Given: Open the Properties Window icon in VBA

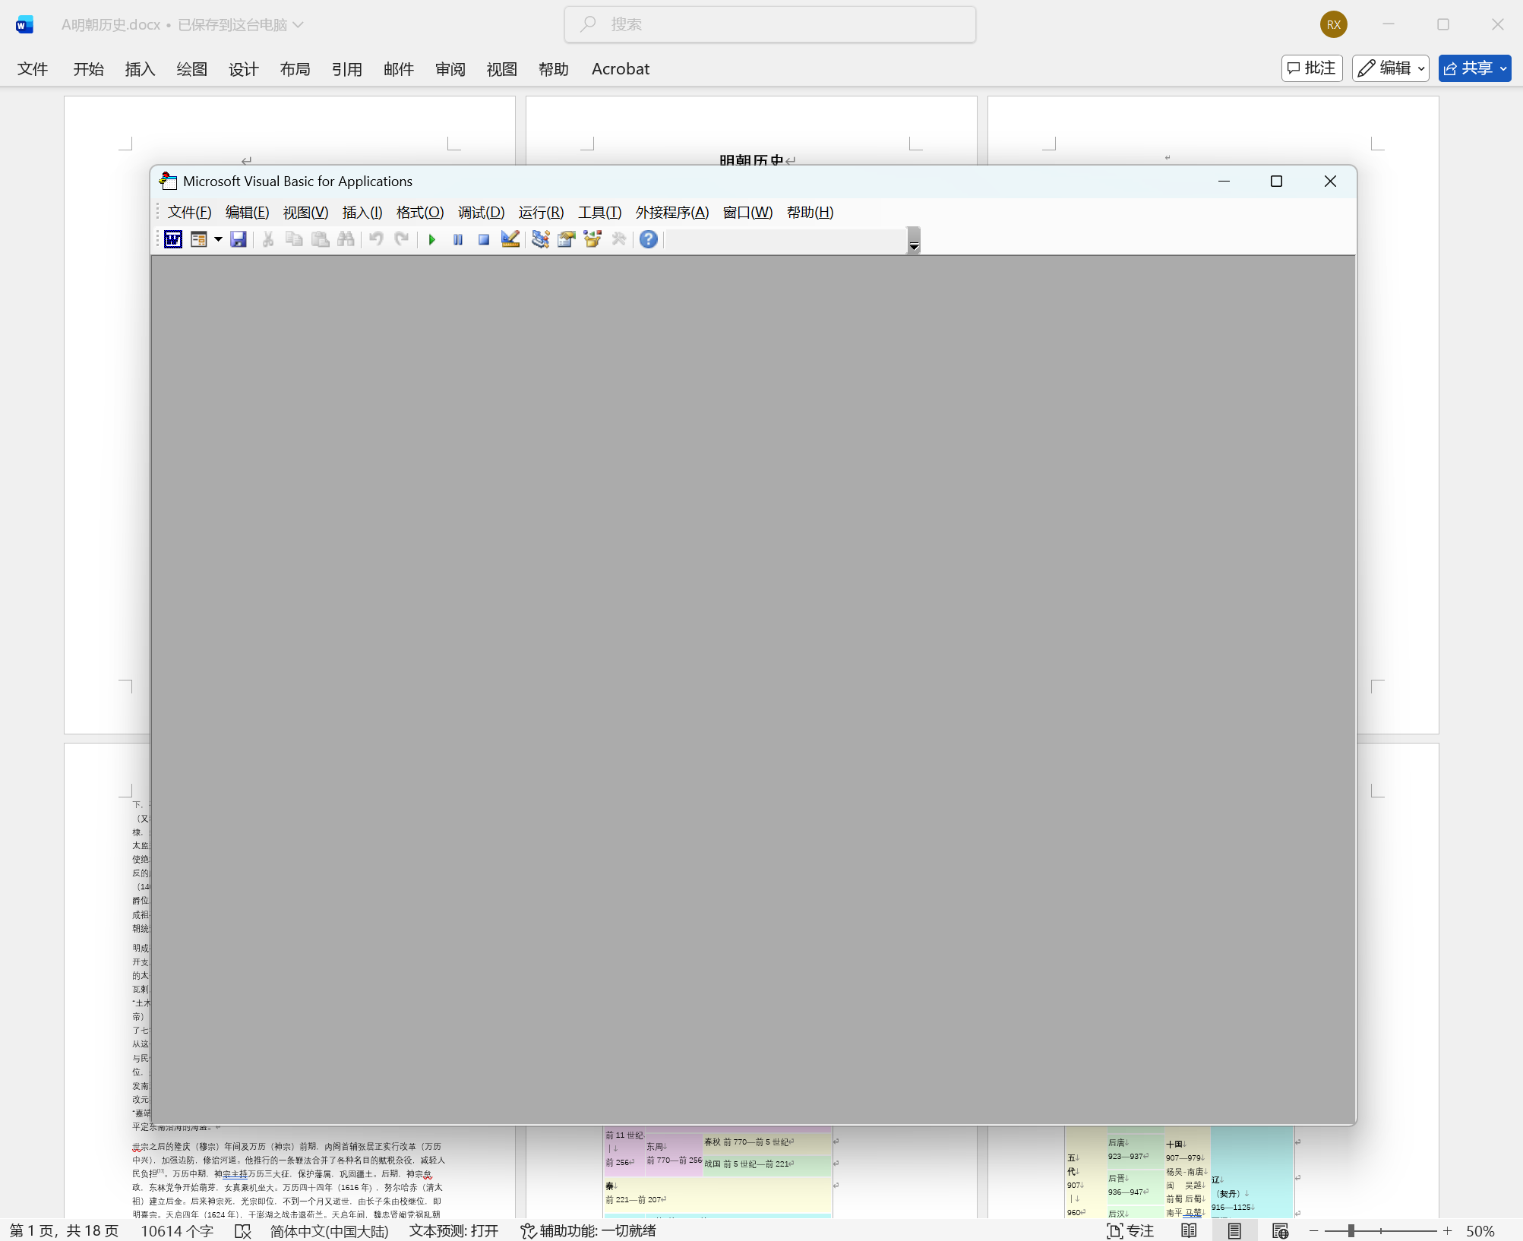Looking at the screenshot, I should click(x=566, y=239).
